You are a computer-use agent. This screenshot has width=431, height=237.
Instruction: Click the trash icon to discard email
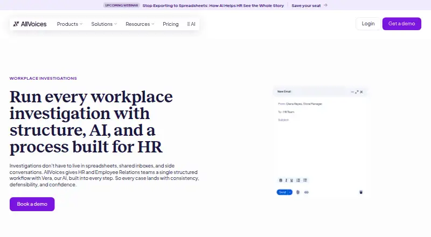click(361, 192)
